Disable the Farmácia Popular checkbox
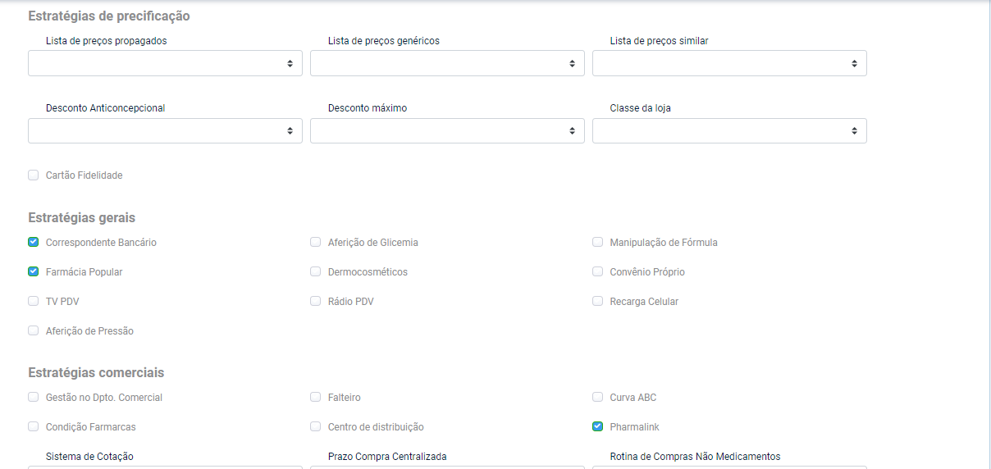Image resolution: width=991 pixels, height=469 pixels. coord(34,271)
